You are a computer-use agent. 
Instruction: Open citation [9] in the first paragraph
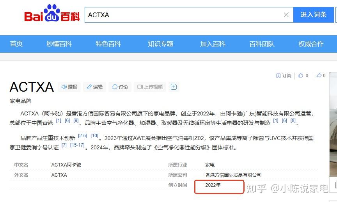pos(76,120)
